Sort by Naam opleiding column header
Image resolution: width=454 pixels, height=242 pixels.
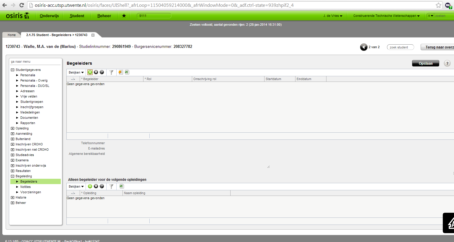(177, 193)
